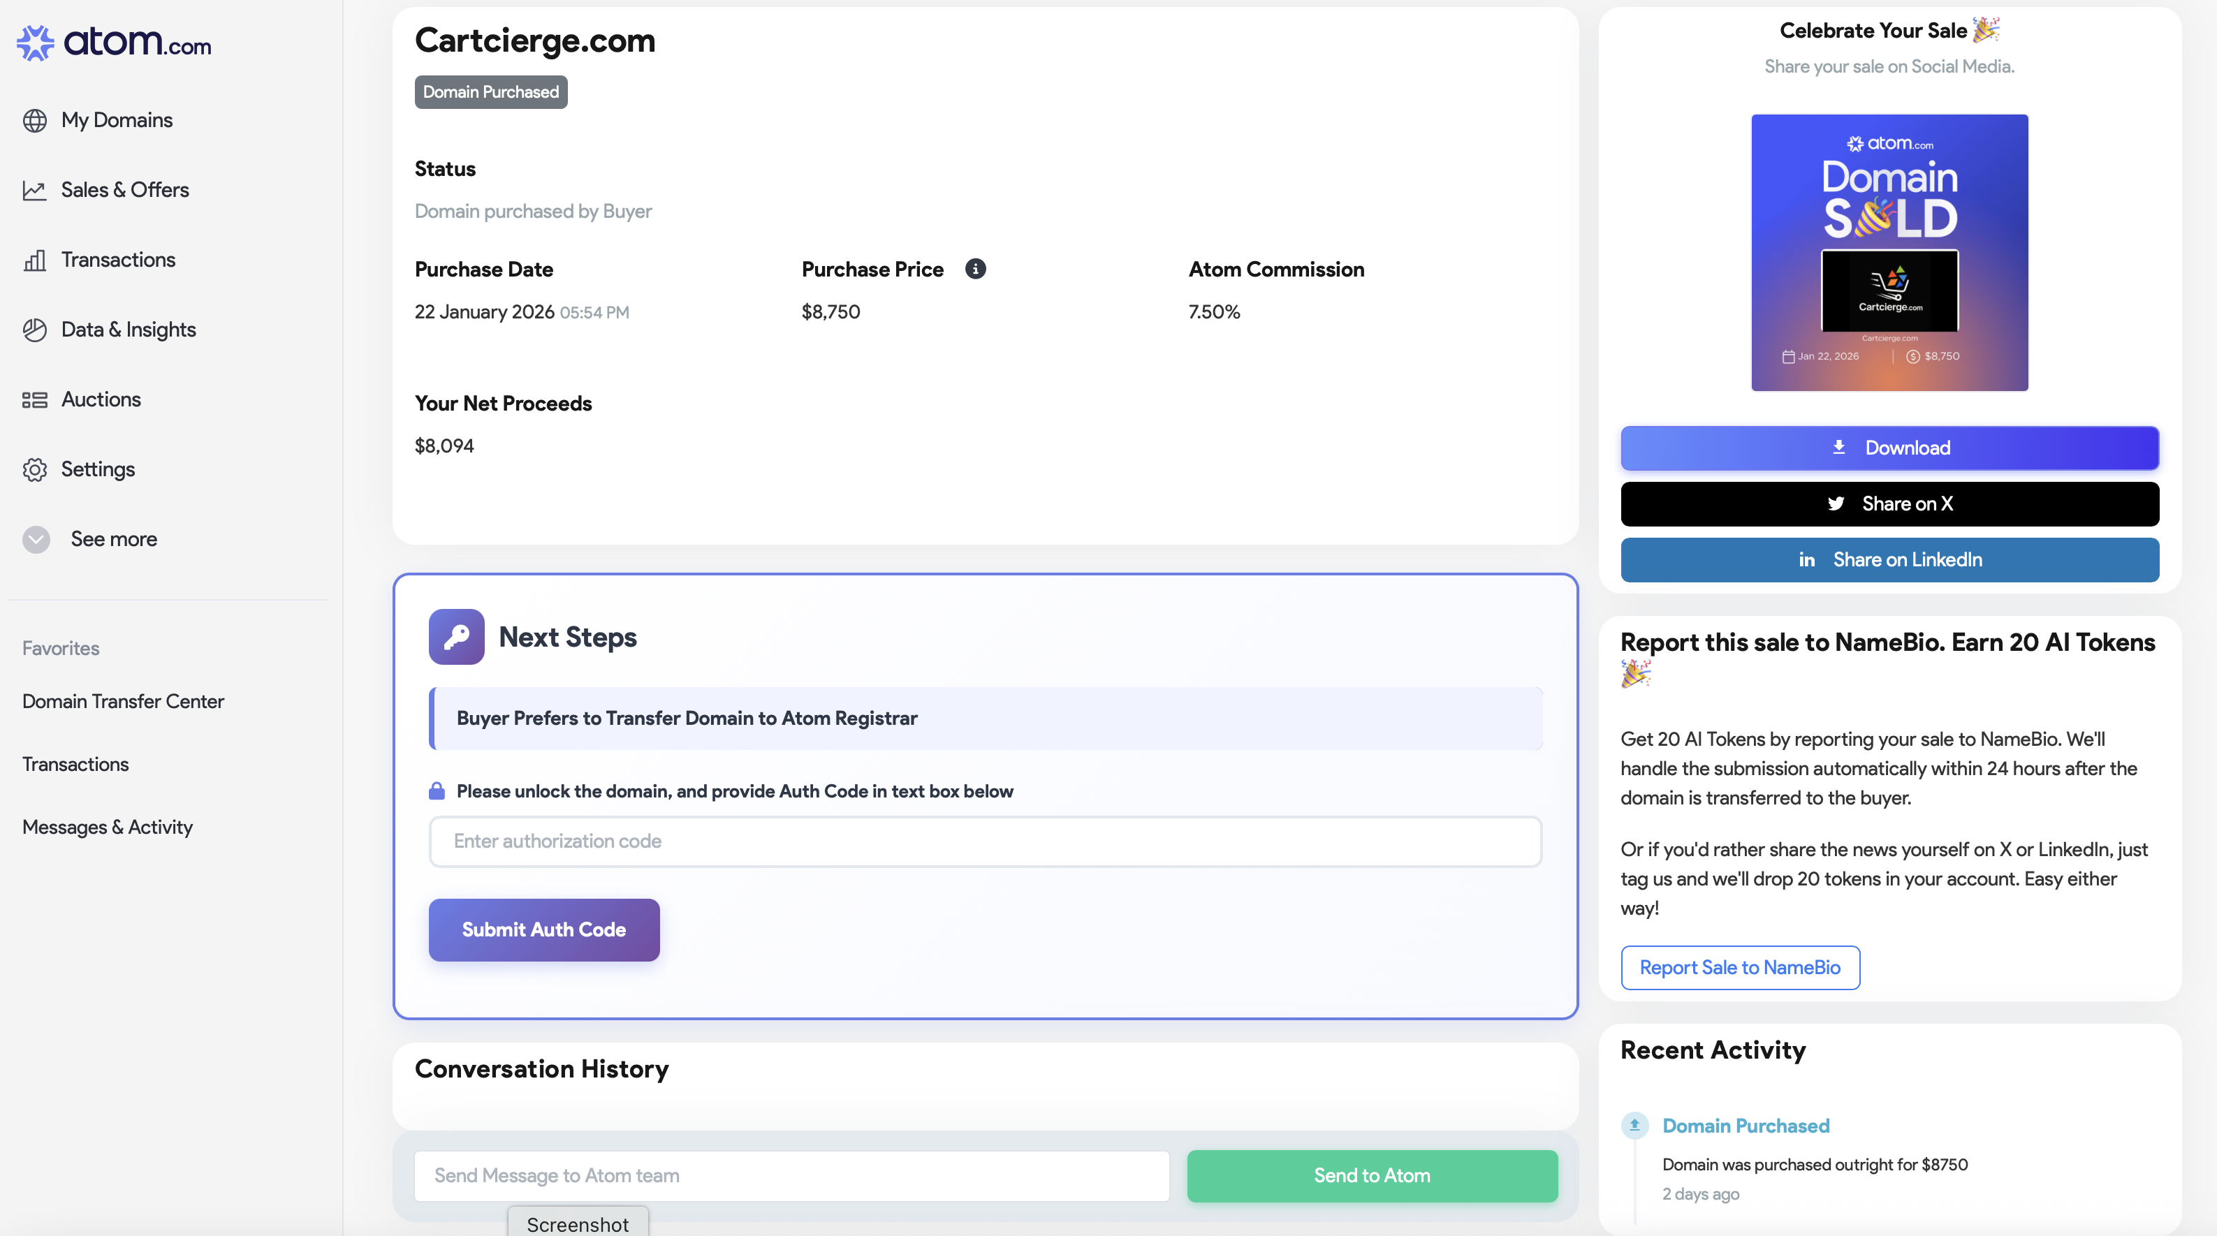
Task: Click the Domain Purchased activity icon
Action: [x=1634, y=1125]
